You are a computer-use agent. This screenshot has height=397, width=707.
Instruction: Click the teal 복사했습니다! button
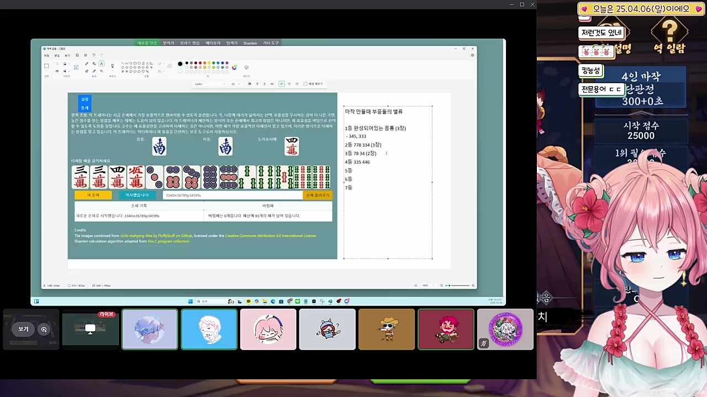137,195
